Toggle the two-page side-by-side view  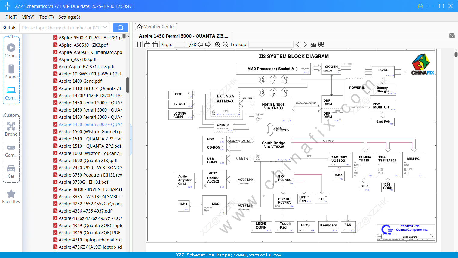(138, 45)
